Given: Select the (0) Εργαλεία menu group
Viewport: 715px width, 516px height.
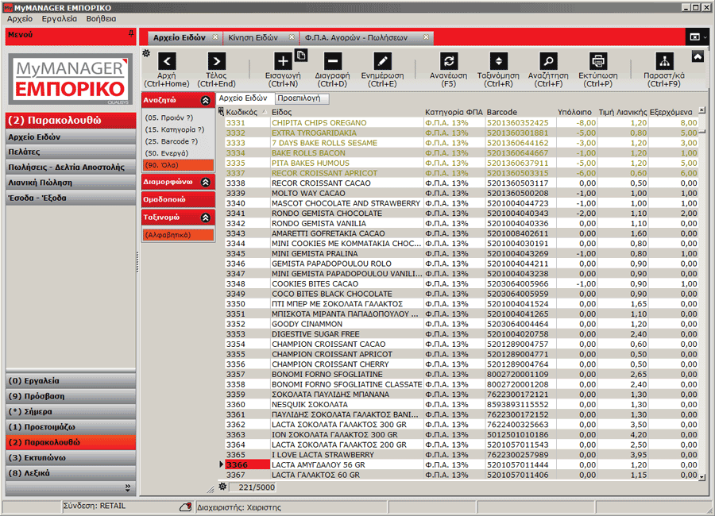Looking at the screenshot, I should pos(71,380).
